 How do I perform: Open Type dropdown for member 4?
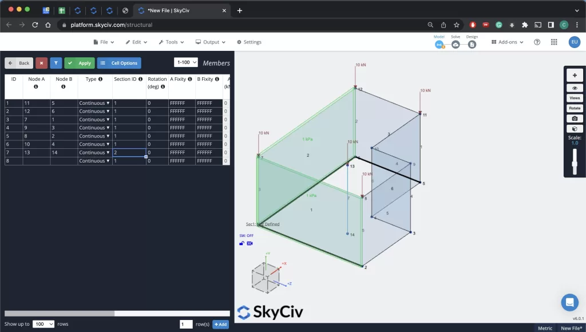coord(94,128)
